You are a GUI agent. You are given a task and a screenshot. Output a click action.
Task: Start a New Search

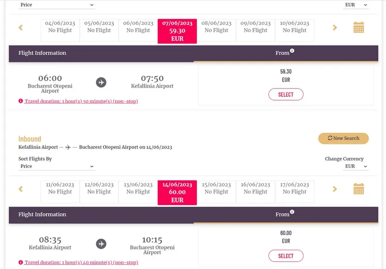tap(344, 139)
